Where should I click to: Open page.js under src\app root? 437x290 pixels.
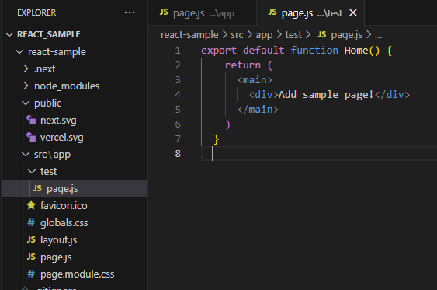tap(56, 257)
